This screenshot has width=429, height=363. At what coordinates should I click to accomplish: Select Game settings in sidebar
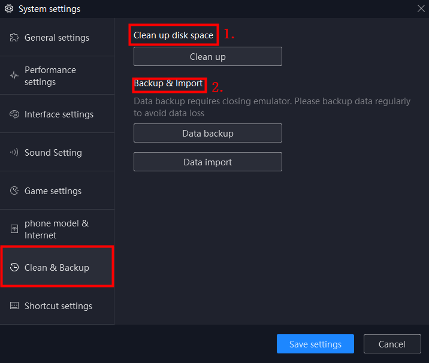tap(57, 190)
